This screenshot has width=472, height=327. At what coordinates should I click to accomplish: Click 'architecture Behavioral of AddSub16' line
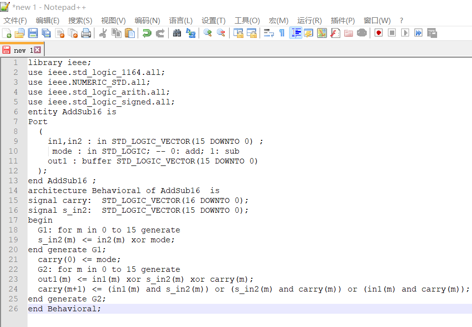pyautogui.click(x=124, y=191)
